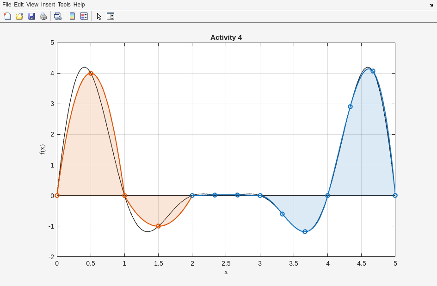The image size is (437, 286).
Task: Open the Tools menu
Action: [64, 5]
